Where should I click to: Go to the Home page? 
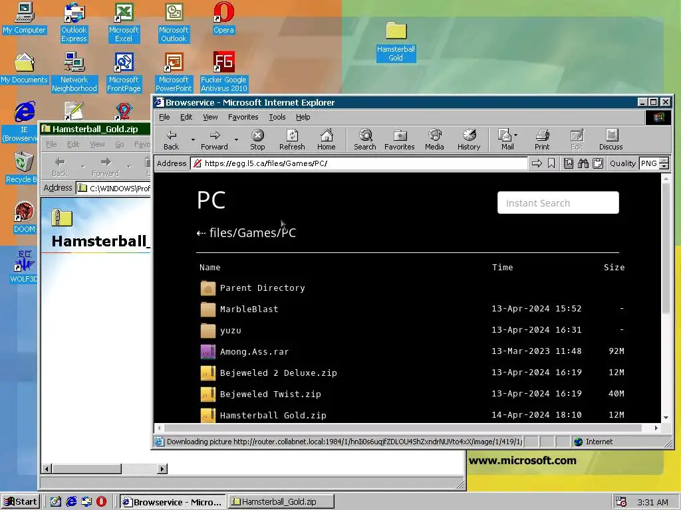(326, 139)
